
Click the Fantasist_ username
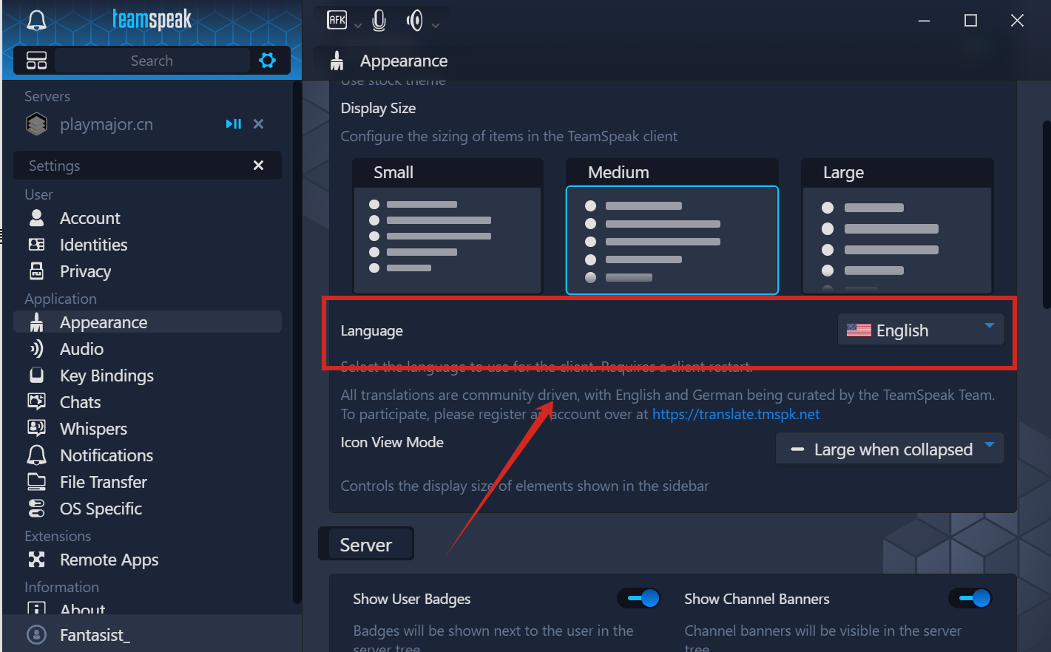[x=95, y=635]
